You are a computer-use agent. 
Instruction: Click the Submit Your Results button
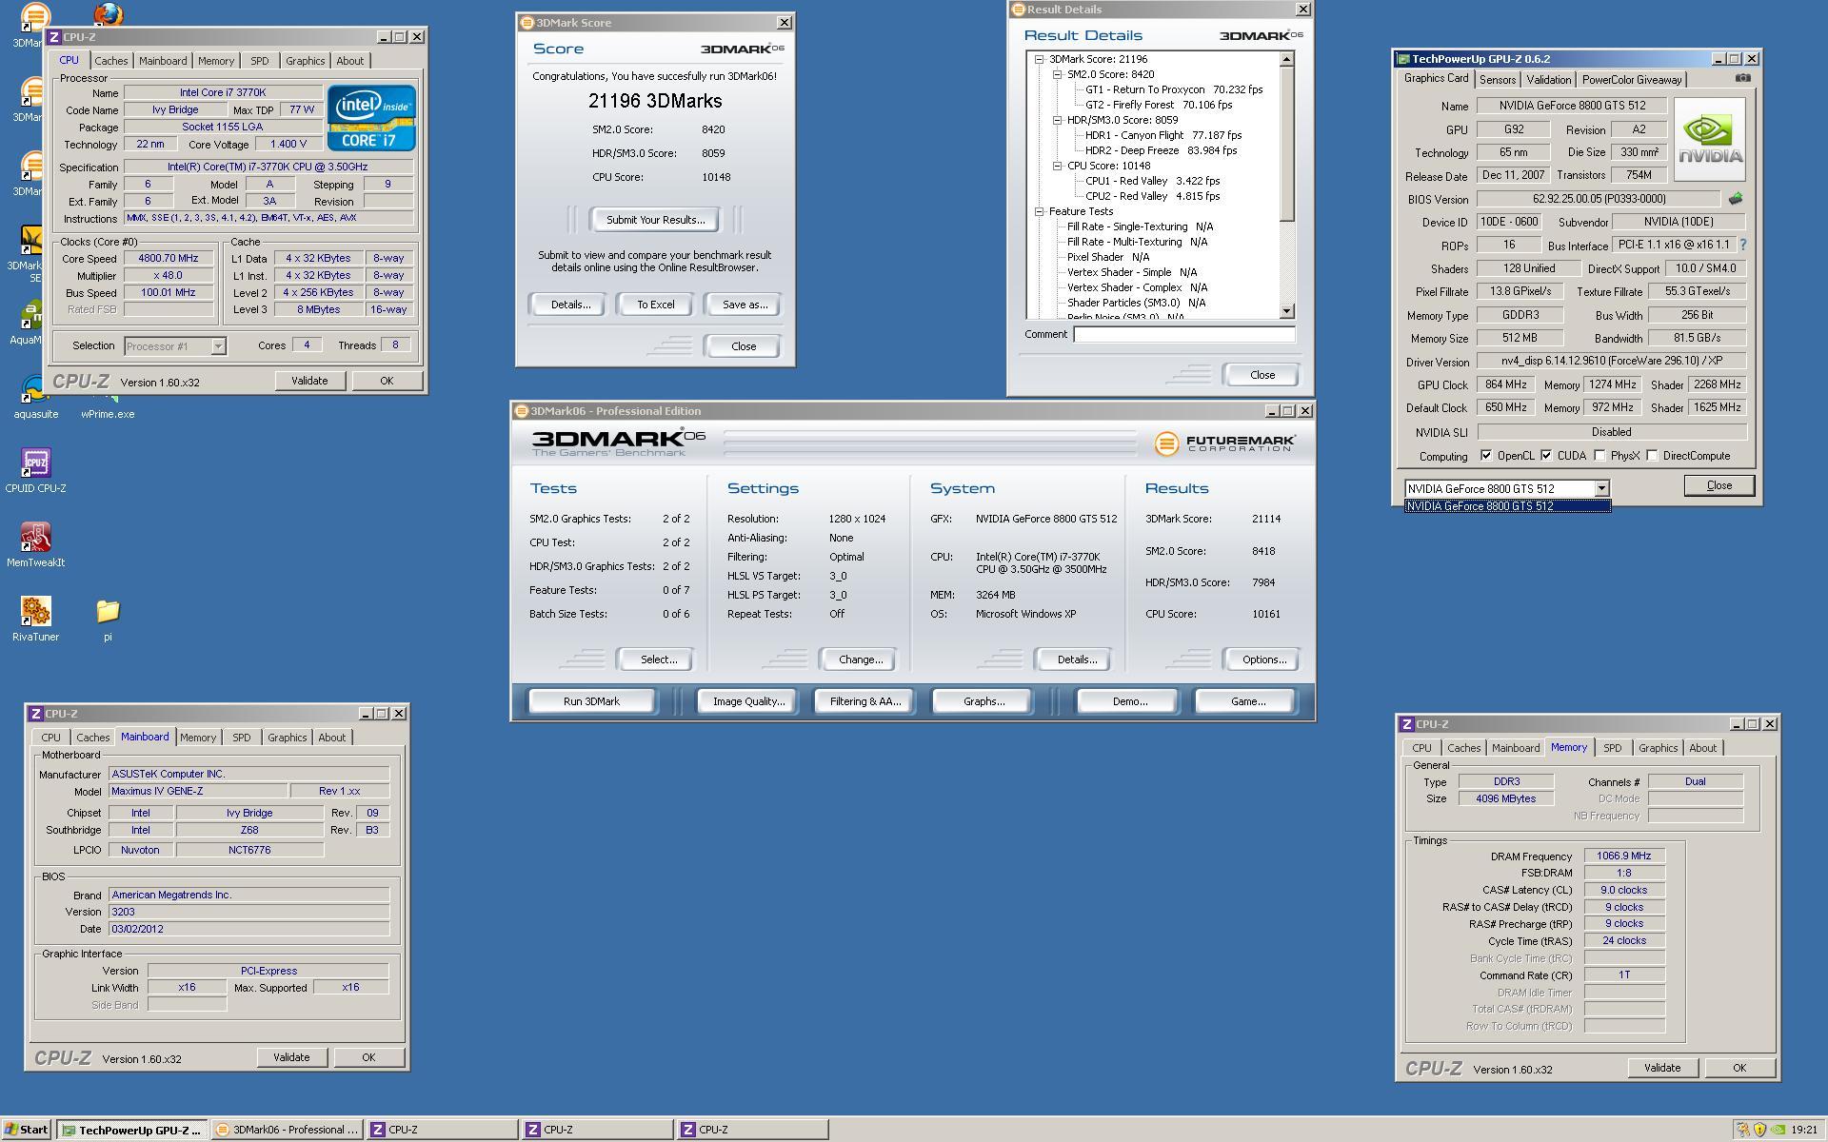[x=655, y=220]
